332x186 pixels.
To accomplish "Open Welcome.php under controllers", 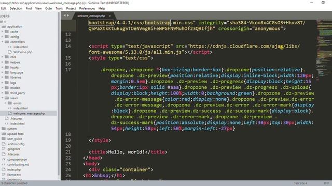I will tap(23, 52).
